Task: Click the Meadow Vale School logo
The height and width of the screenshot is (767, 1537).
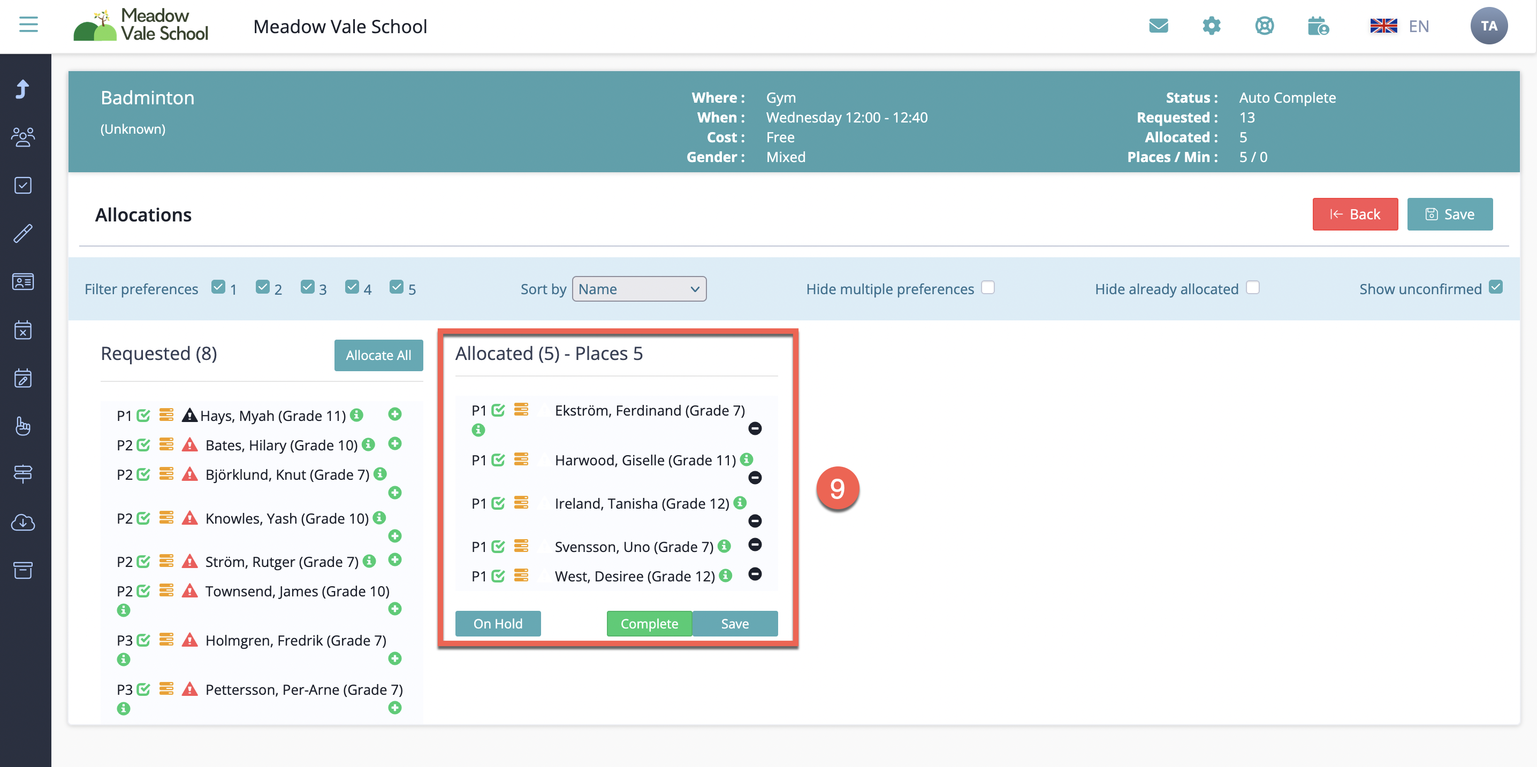Action: (x=141, y=25)
